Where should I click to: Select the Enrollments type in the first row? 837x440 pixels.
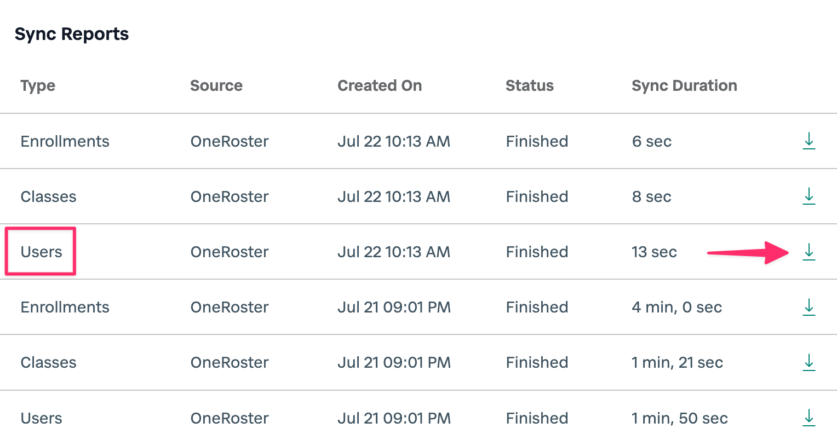click(x=65, y=141)
